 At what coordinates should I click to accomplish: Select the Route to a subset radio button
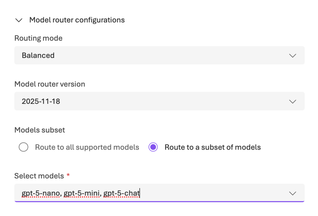[x=153, y=147]
